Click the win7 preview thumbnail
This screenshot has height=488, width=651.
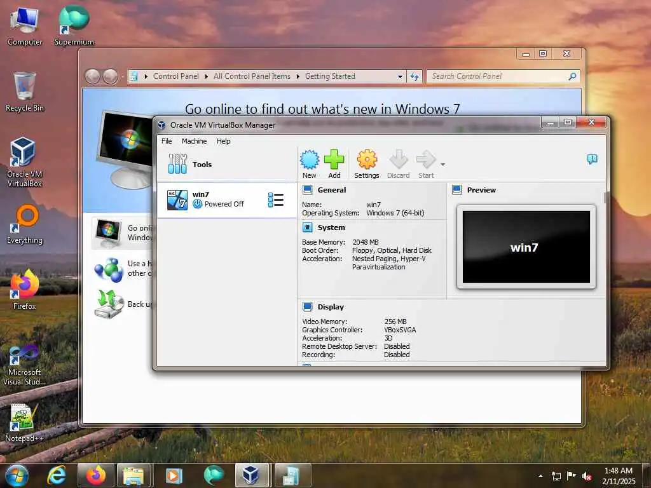[x=526, y=247]
